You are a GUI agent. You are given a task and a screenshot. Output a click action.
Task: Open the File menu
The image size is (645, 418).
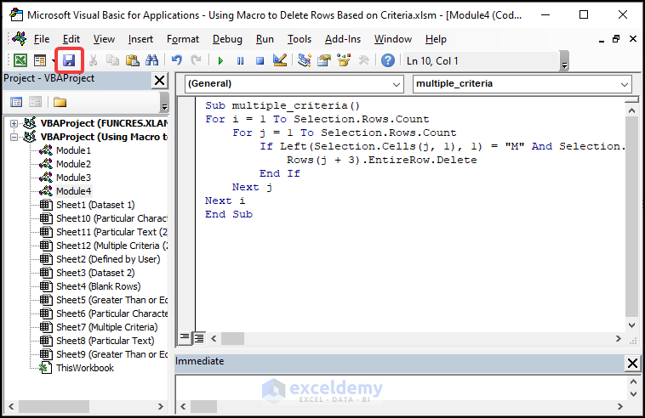(x=42, y=39)
